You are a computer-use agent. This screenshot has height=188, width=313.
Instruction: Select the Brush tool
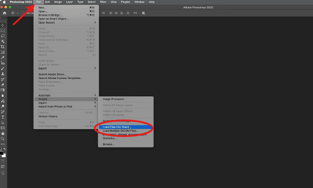pyautogui.click(x=3, y=69)
